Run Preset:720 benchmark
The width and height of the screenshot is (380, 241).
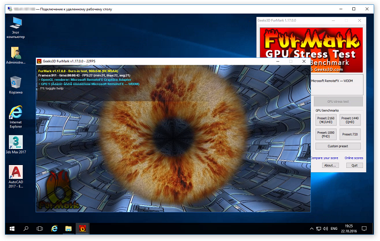350,134
